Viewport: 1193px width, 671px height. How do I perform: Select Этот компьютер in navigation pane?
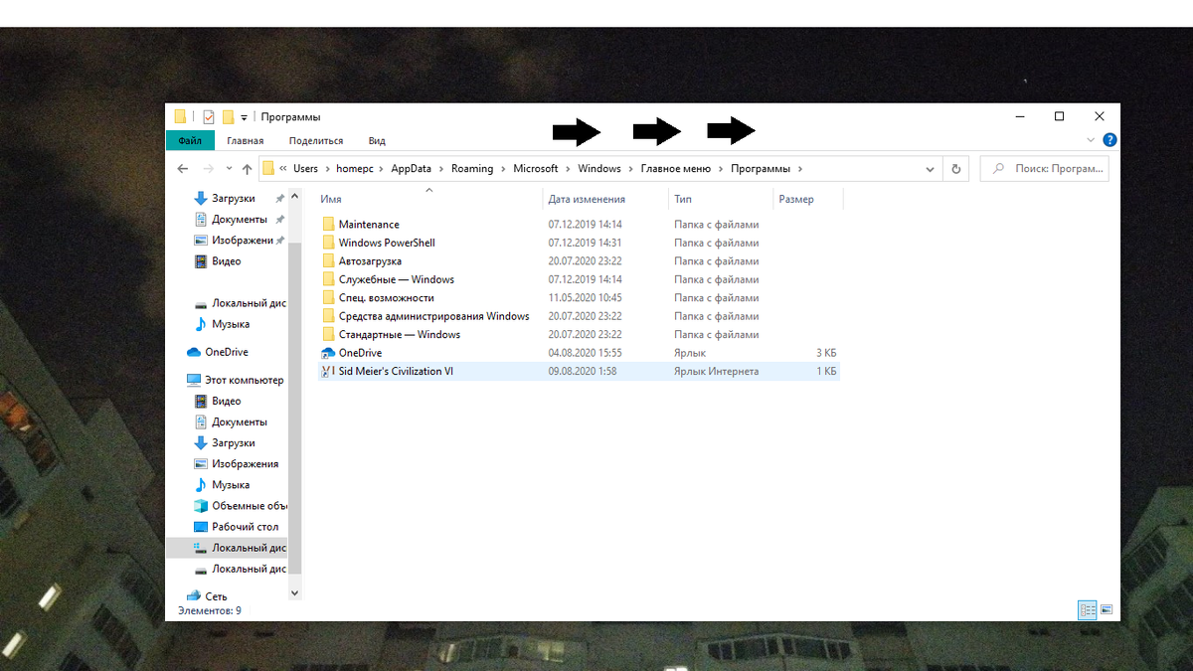pos(236,380)
